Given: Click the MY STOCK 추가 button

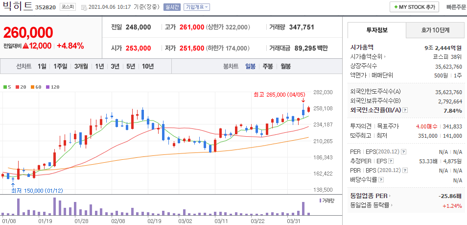Looking at the screenshot, I should tap(414, 7).
